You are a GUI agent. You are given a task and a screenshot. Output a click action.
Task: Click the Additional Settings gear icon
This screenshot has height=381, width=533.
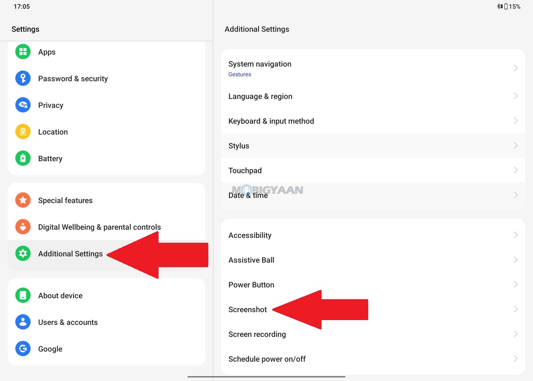(x=23, y=254)
